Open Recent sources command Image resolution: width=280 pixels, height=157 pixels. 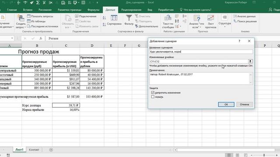(42, 26)
